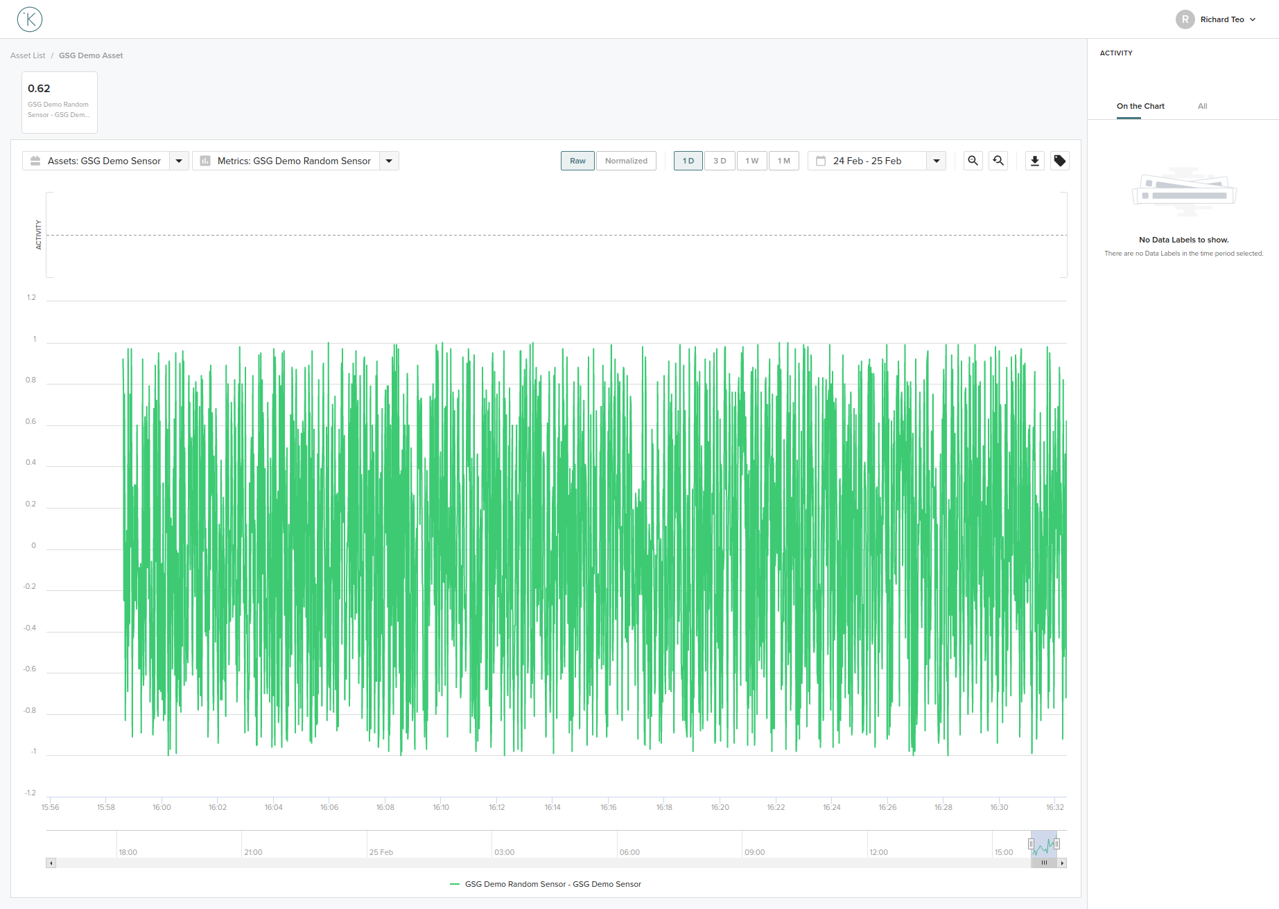Select the 1M time range option
Image resolution: width=1279 pixels, height=909 pixels.
(784, 160)
